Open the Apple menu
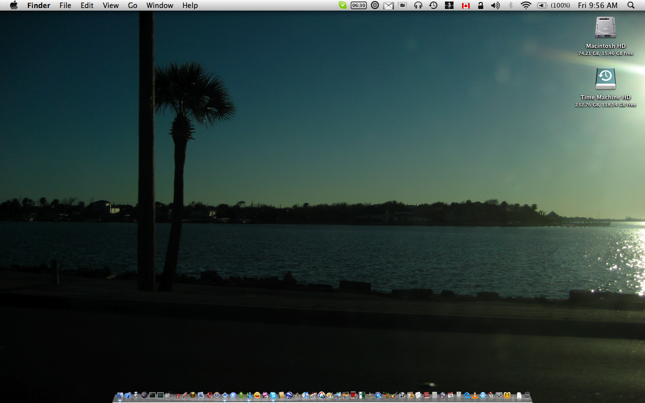 (x=14, y=5)
